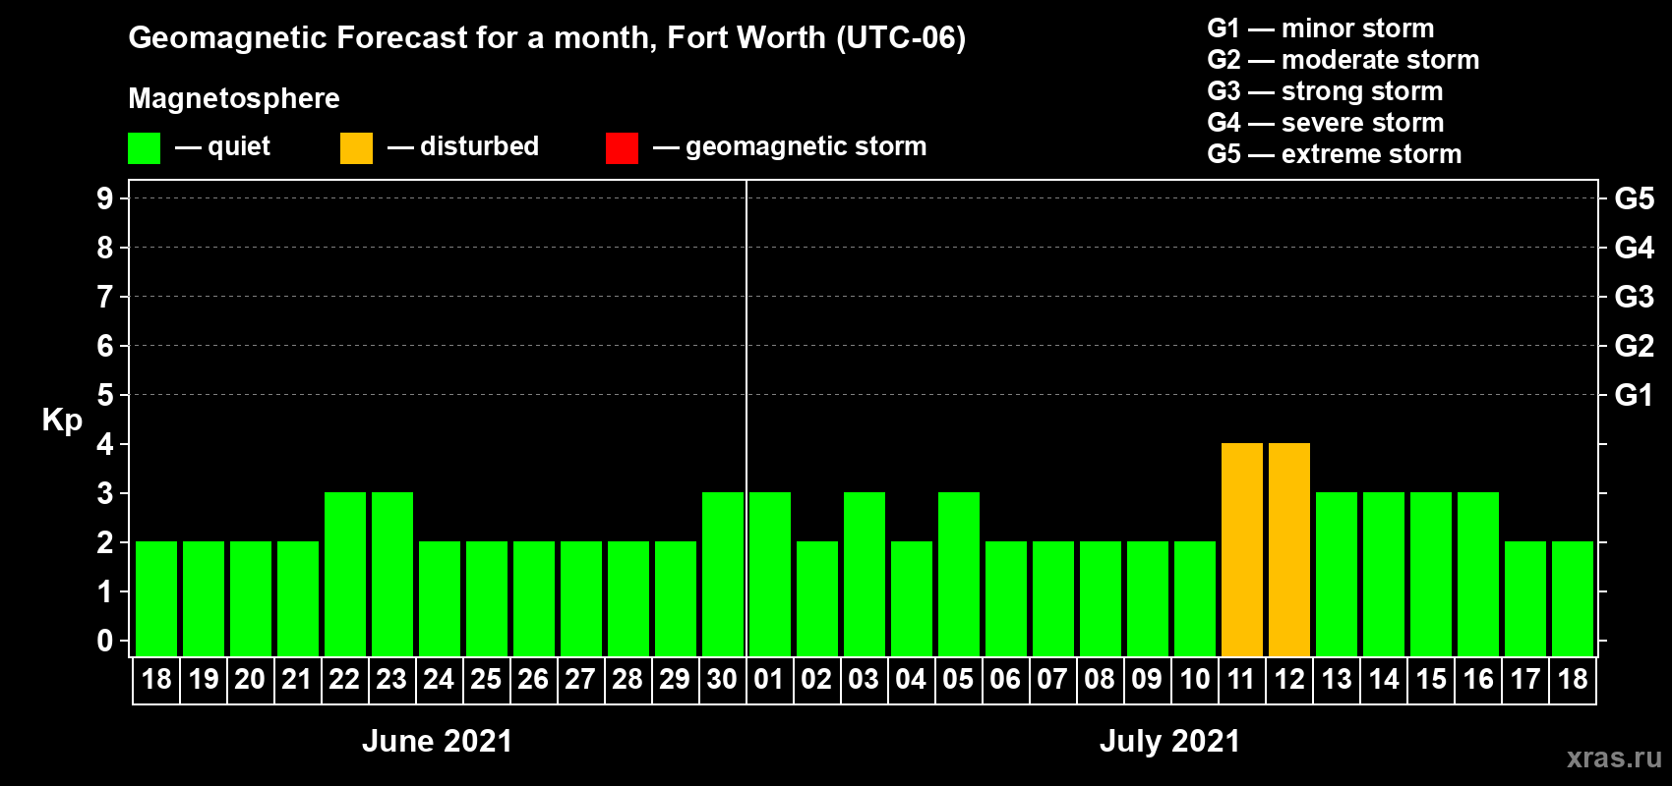The height and width of the screenshot is (786, 1672).
Task: Click date cell 21 under June
Action: click(x=298, y=680)
